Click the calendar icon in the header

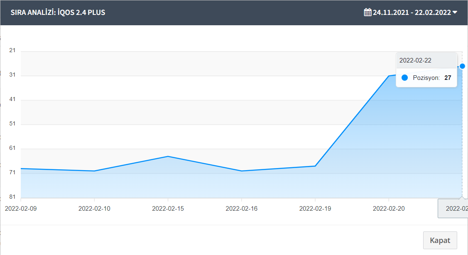[x=368, y=12]
